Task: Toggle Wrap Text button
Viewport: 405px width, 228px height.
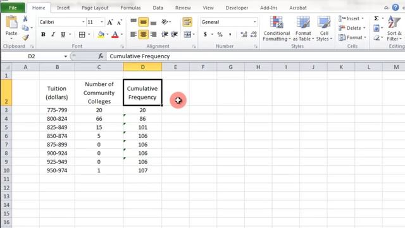Action: pyautogui.click(x=187, y=22)
